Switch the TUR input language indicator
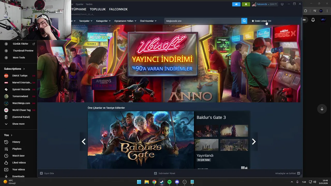The height and width of the screenshot is (186, 331). pos(304,182)
